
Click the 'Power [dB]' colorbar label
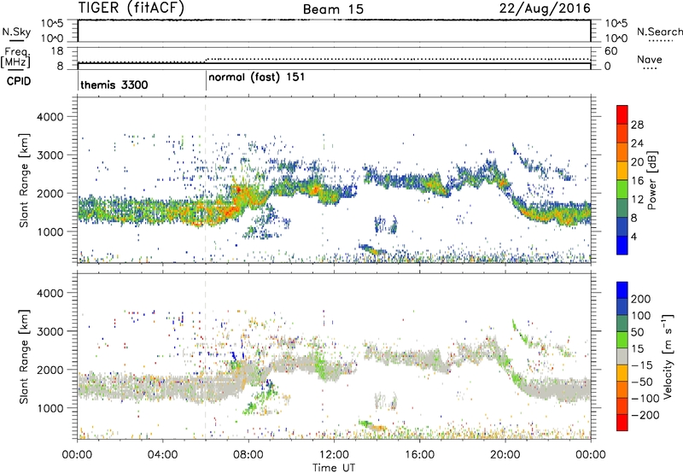[x=651, y=180]
